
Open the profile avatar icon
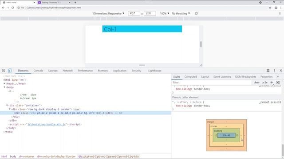tap(276, 8)
